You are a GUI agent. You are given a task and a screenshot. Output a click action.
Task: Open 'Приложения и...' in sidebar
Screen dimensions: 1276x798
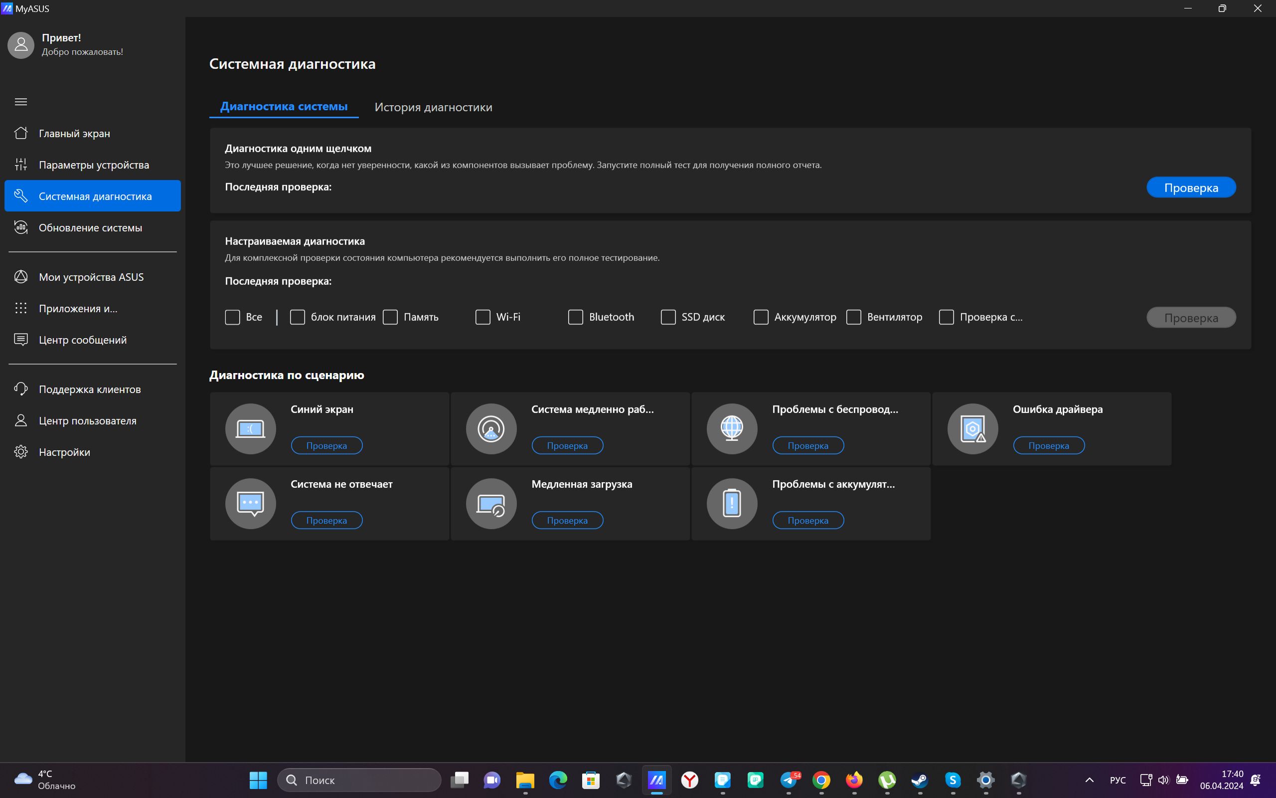point(93,308)
